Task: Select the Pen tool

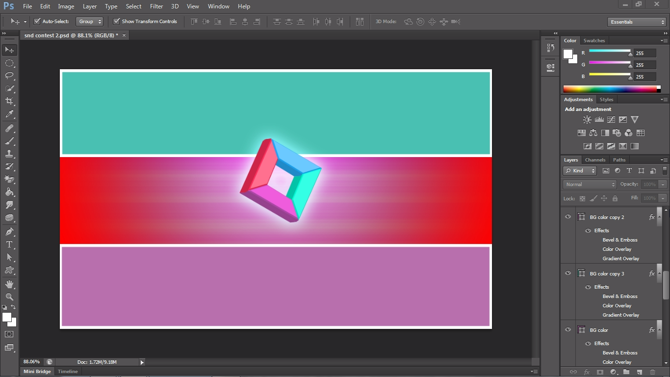Action: [9, 232]
